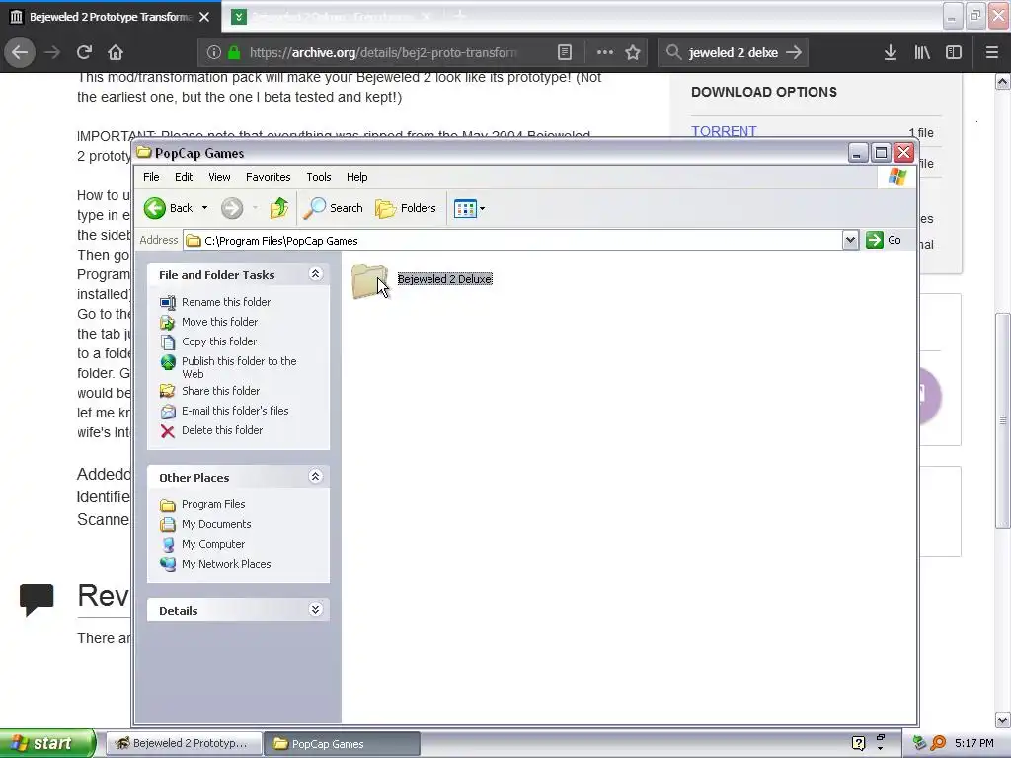Open Search in the Explorer toolbar
This screenshot has width=1011, height=758.
[x=334, y=208]
